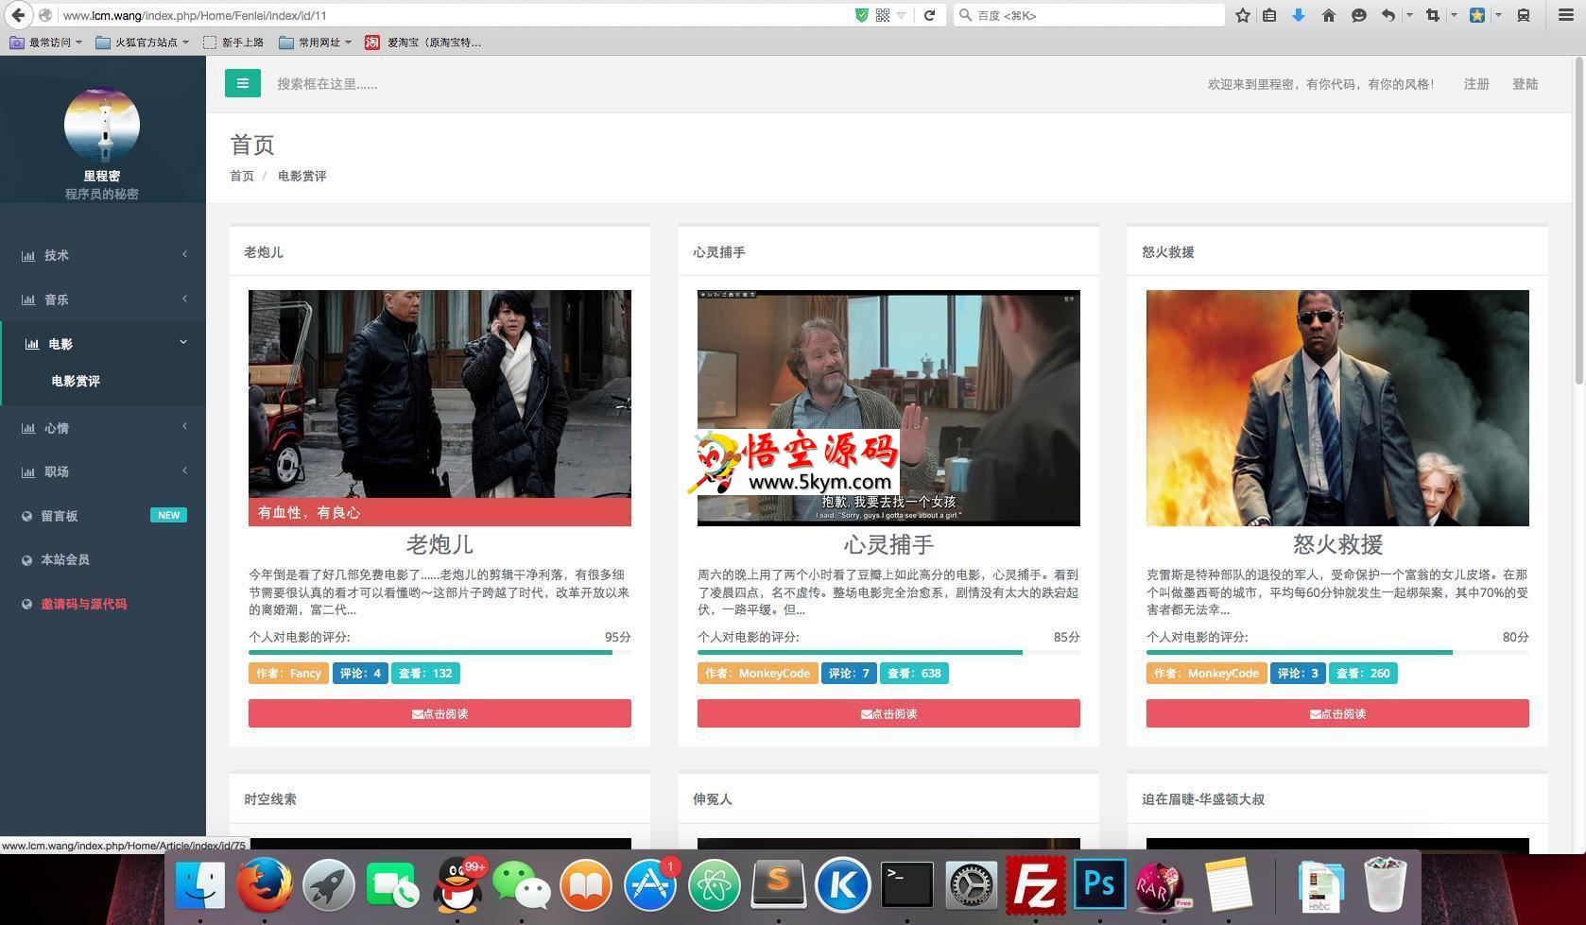Click the 心灵捕手 movie screenshot image

tap(888, 407)
